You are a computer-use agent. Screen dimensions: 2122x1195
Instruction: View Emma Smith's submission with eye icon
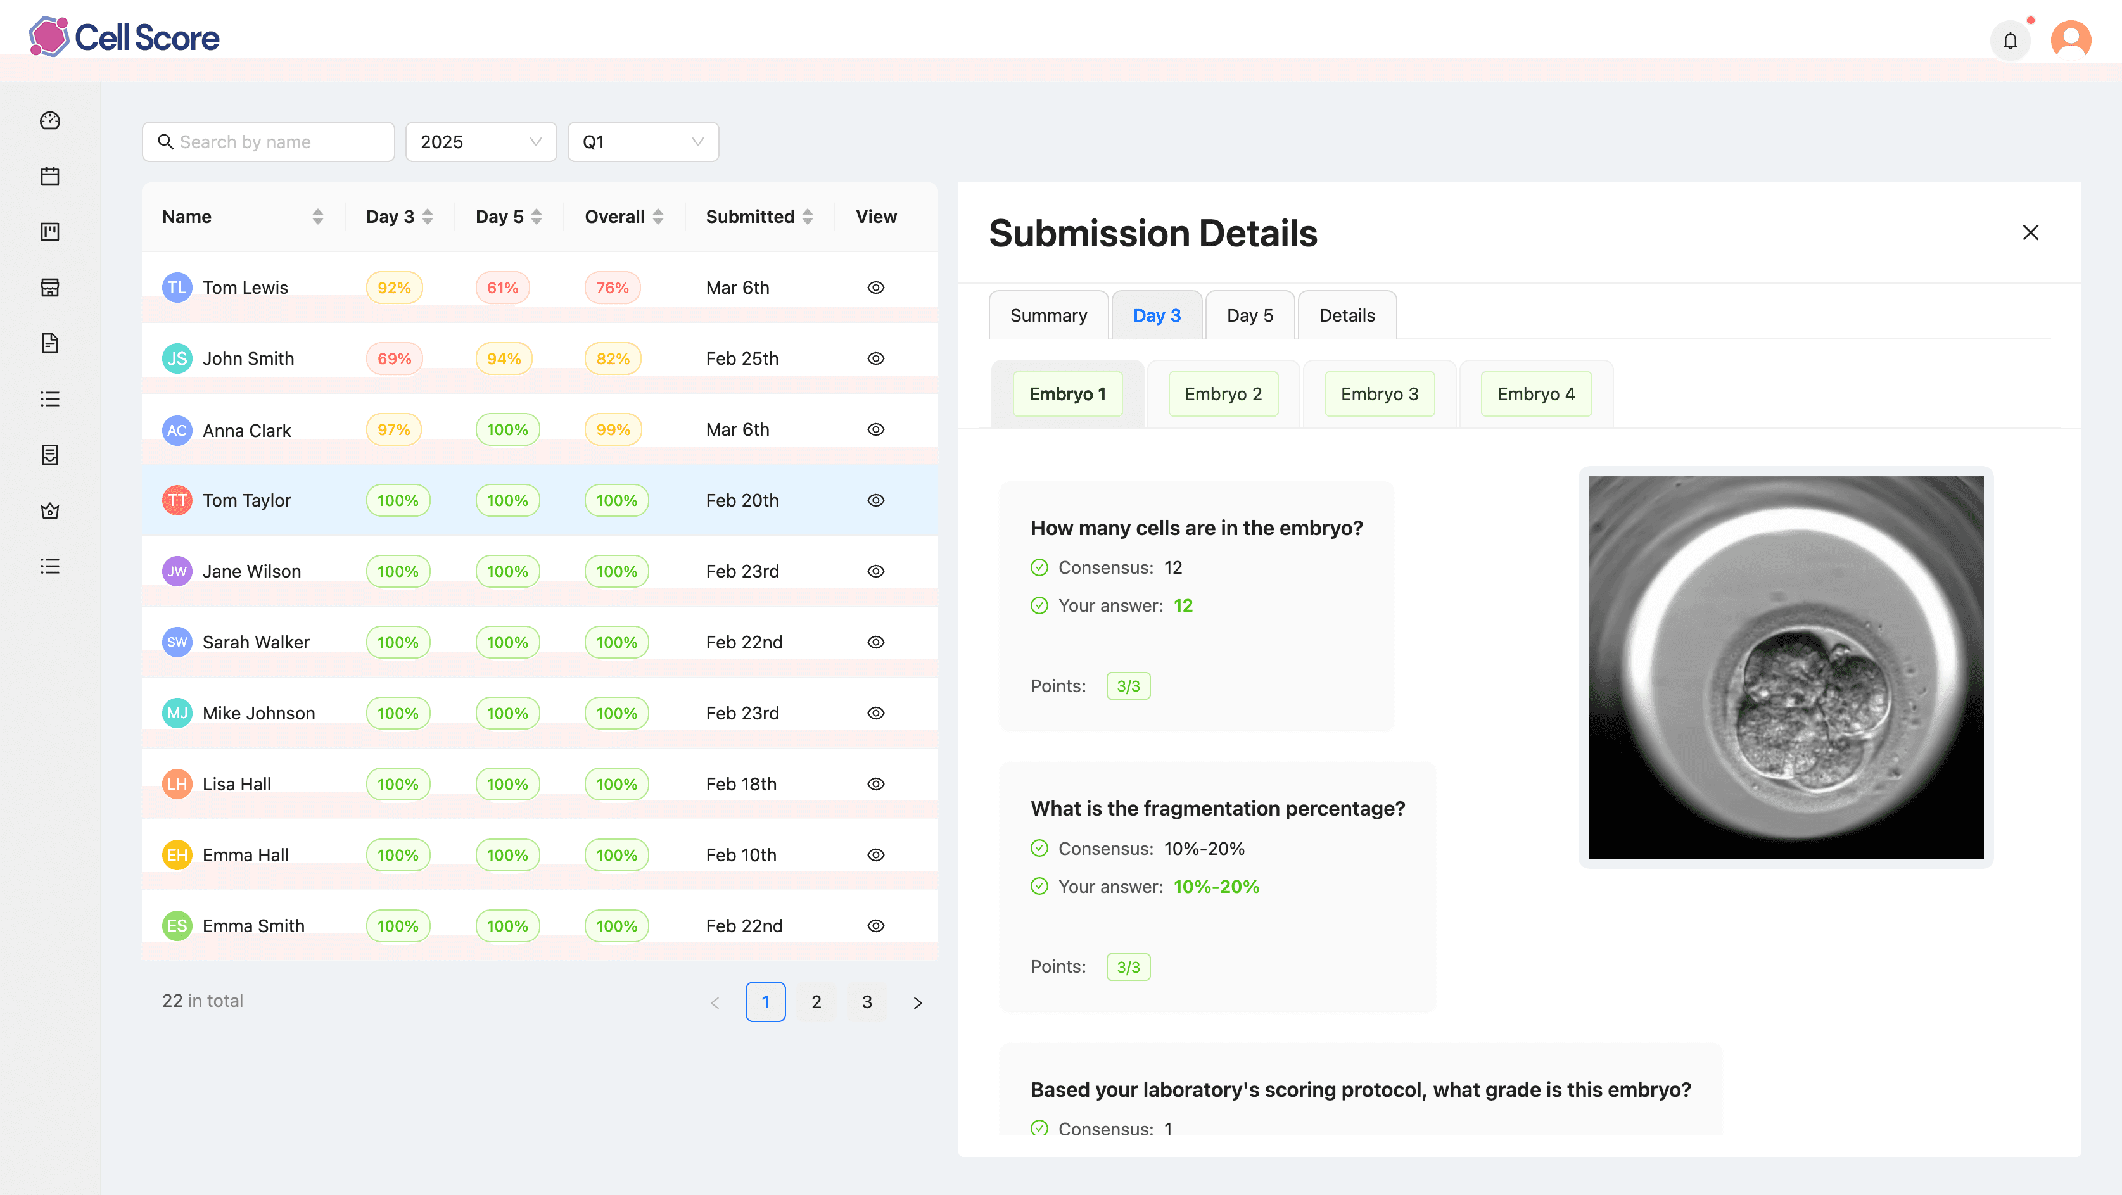(875, 925)
